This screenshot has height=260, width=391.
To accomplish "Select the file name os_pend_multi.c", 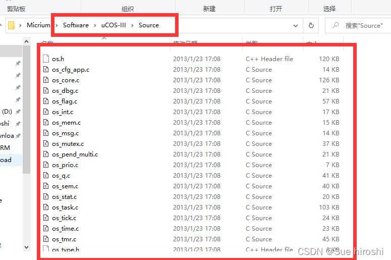I will pyautogui.click(x=75, y=154).
